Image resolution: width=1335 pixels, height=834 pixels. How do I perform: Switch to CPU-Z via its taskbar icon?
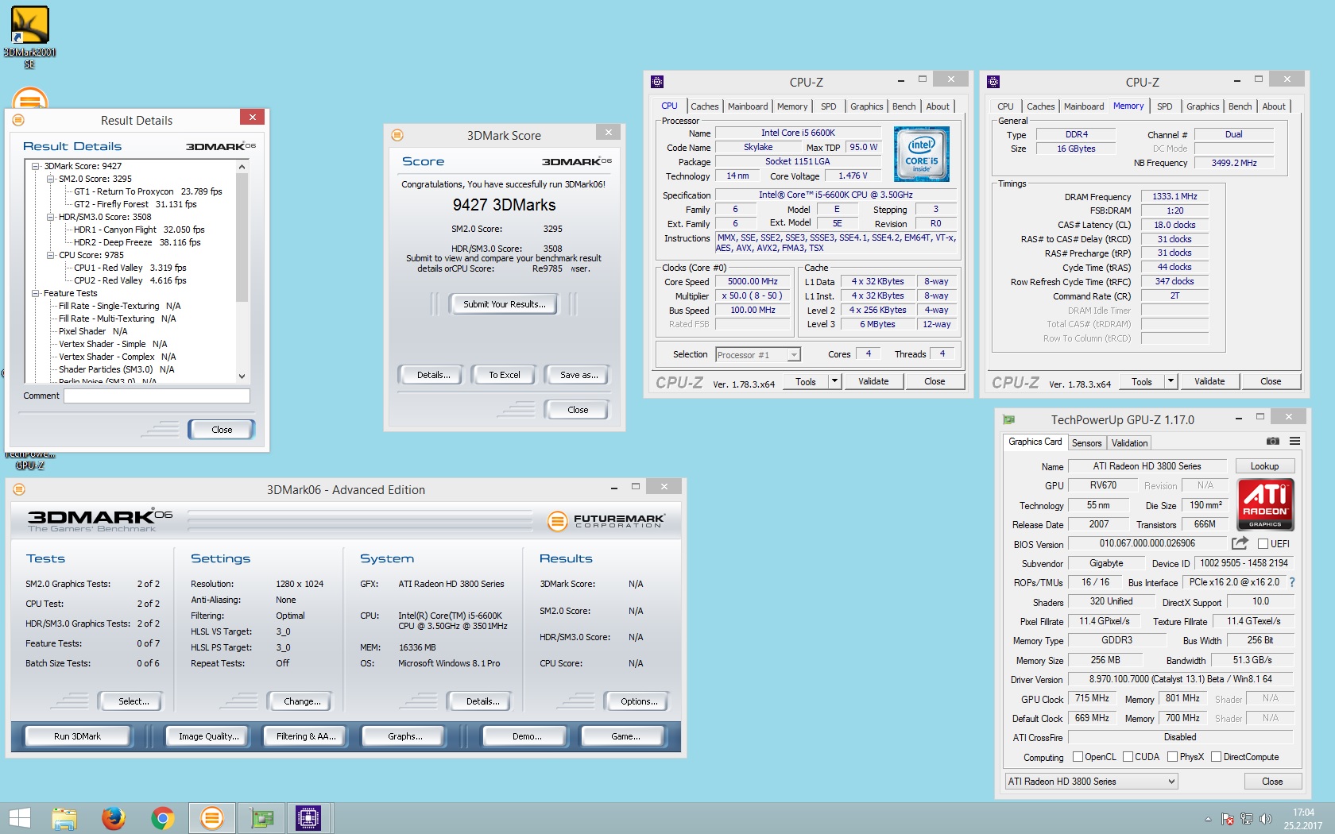click(308, 818)
